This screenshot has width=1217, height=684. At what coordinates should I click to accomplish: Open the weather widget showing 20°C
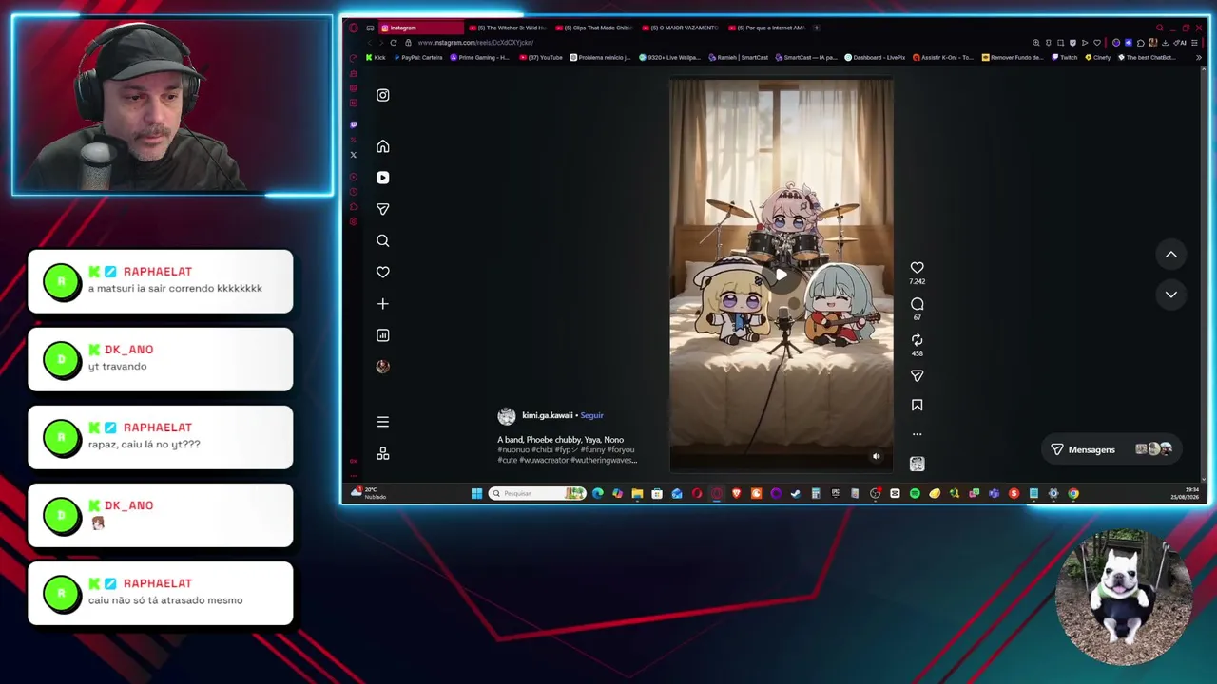pos(368,493)
